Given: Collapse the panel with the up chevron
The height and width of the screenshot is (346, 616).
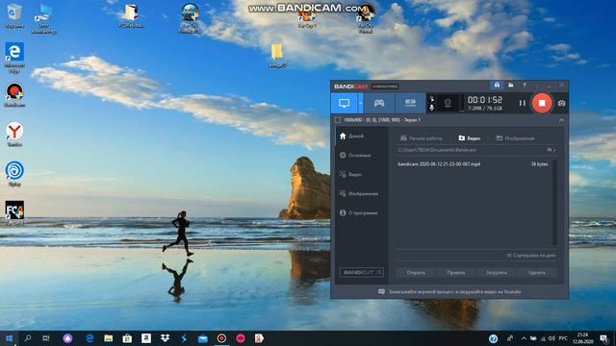Looking at the screenshot, I should 561,120.
